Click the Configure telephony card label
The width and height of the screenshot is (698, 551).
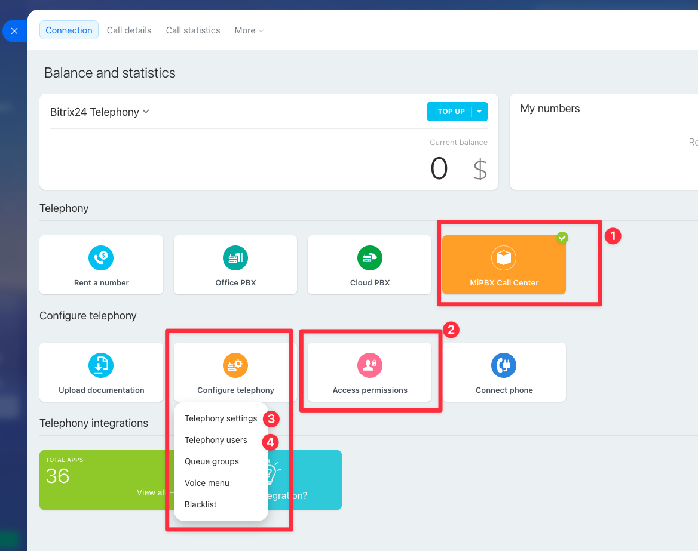[x=235, y=390]
